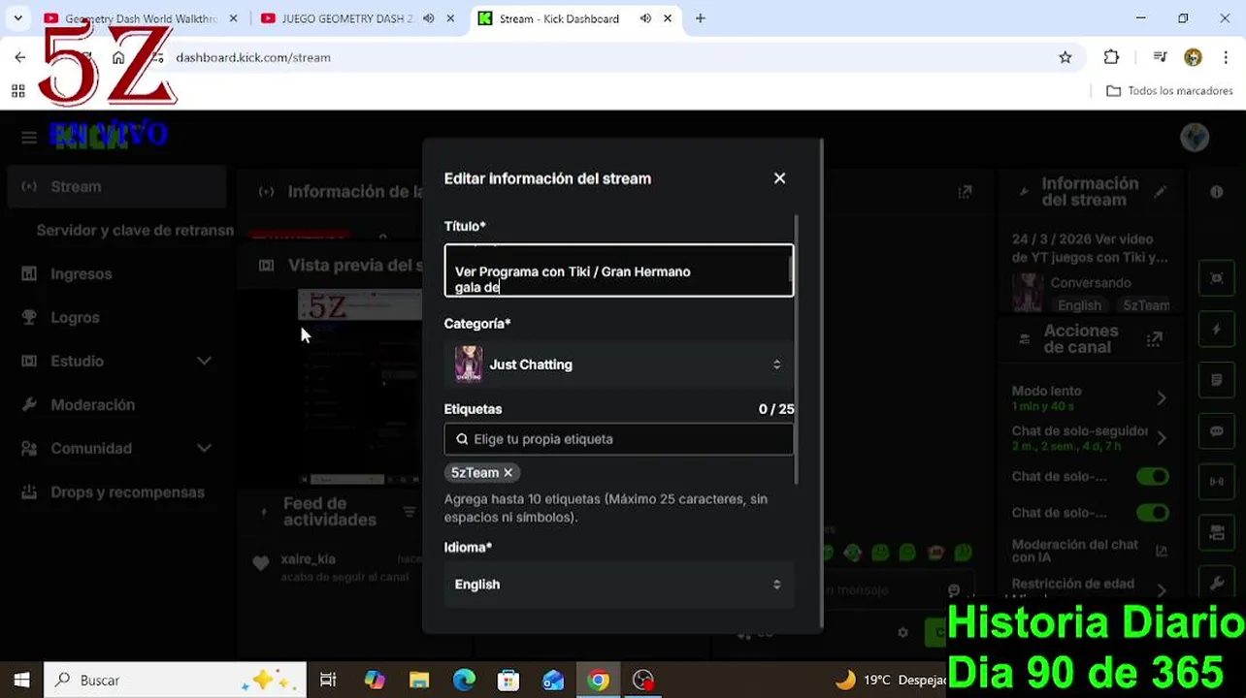The width and height of the screenshot is (1246, 698).
Task: Open the user avatar menu
Action: pyautogui.click(x=1195, y=137)
